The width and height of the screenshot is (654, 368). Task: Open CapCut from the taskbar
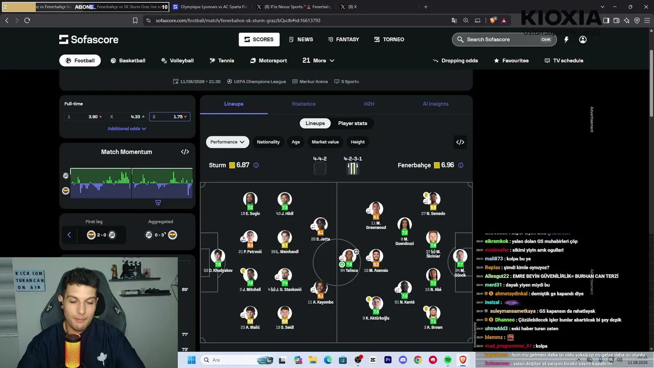(373, 360)
